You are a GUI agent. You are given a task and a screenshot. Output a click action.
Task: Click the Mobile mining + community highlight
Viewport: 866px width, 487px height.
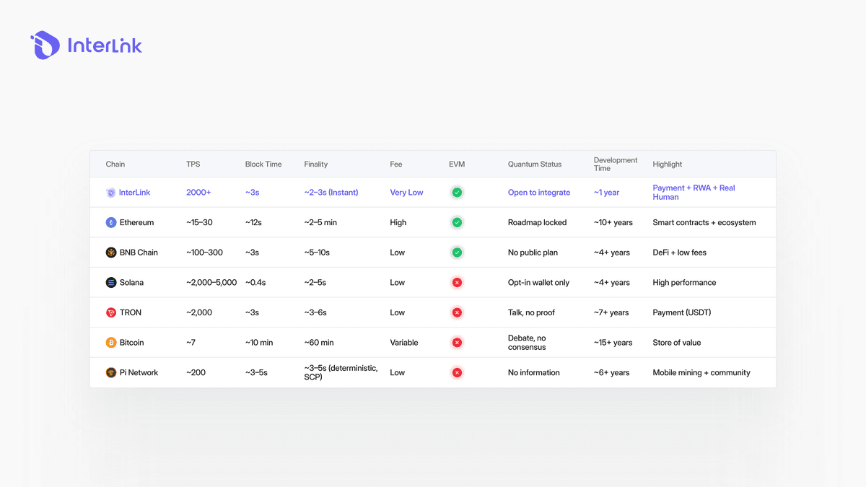pyautogui.click(x=701, y=373)
